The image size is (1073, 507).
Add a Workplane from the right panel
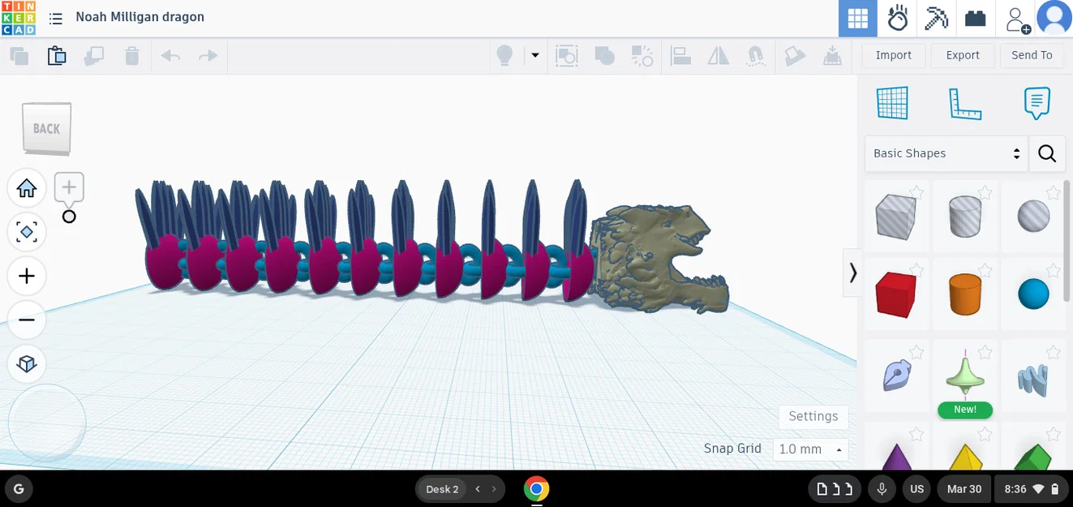click(x=893, y=103)
